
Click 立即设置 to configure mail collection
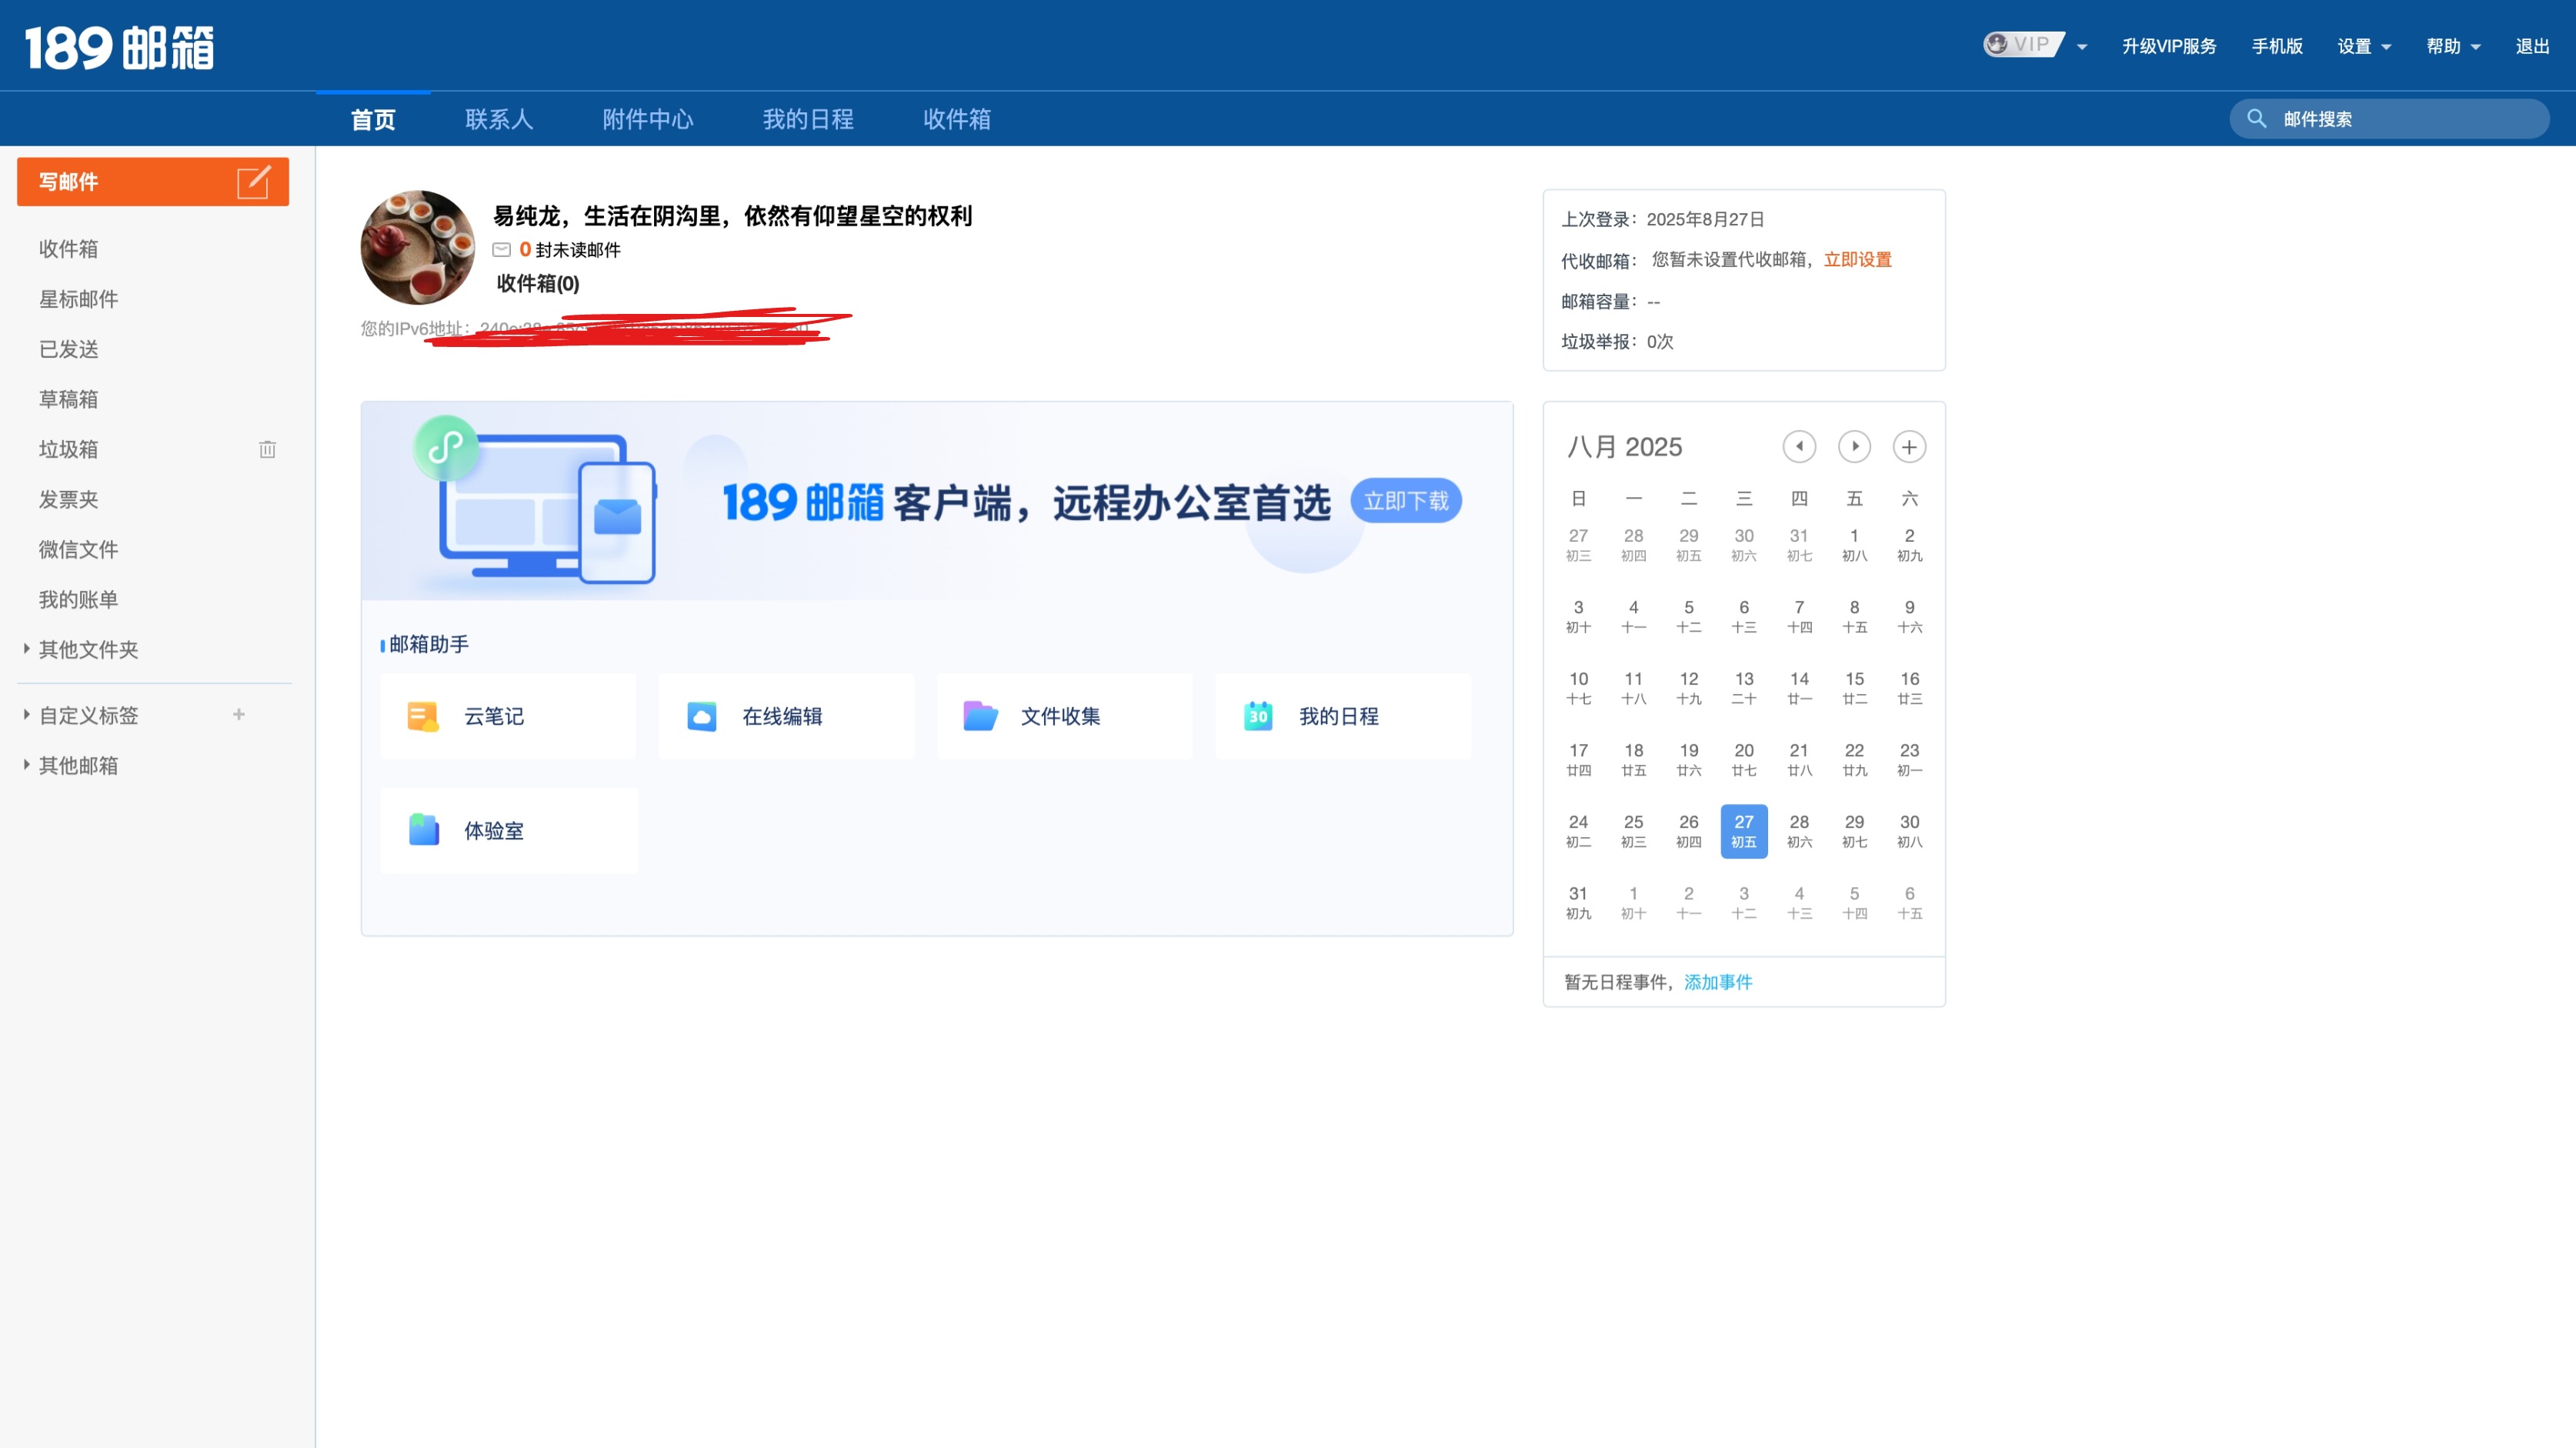(1858, 259)
